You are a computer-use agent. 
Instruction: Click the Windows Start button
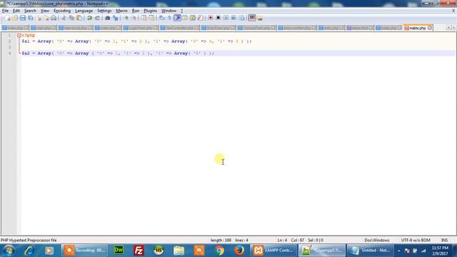coord(9,251)
